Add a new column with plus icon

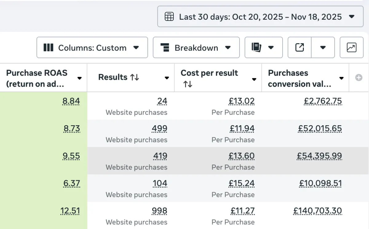[x=359, y=78]
